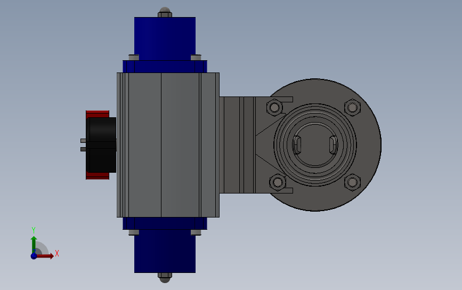
Task: Select the upper blue flange plate
Action: [165, 67]
